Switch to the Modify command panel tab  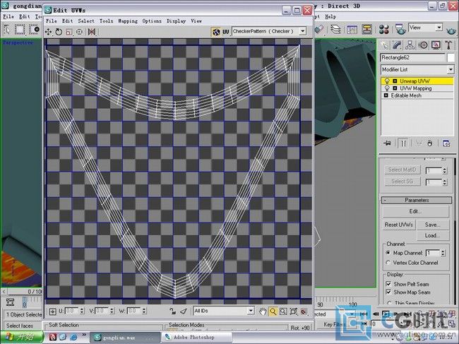398,45
